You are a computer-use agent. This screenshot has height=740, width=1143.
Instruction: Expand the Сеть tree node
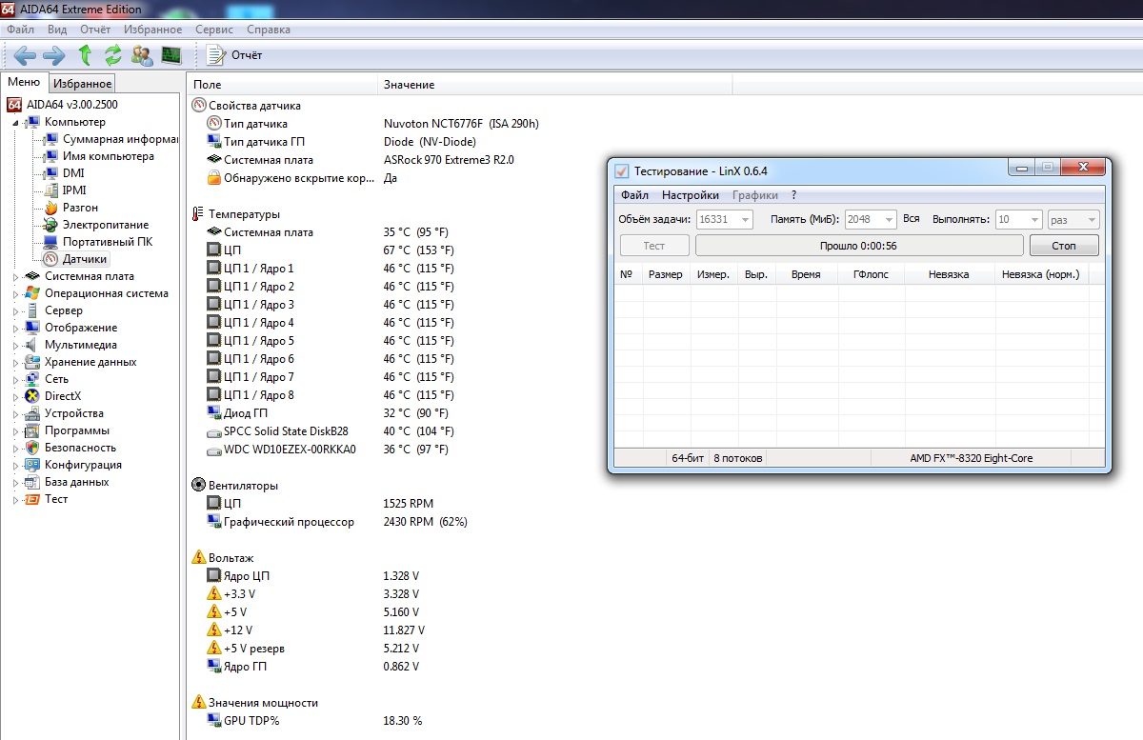pos(16,379)
